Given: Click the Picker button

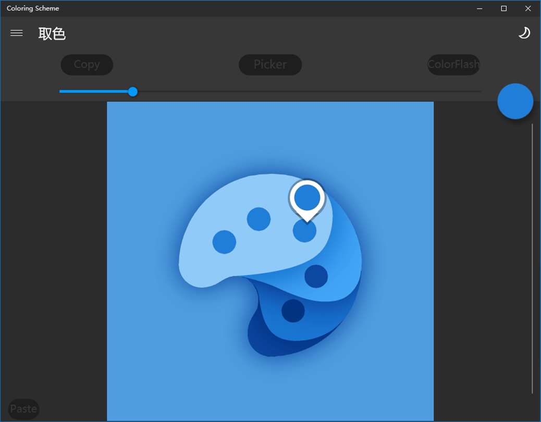Looking at the screenshot, I should coord(270,65).
